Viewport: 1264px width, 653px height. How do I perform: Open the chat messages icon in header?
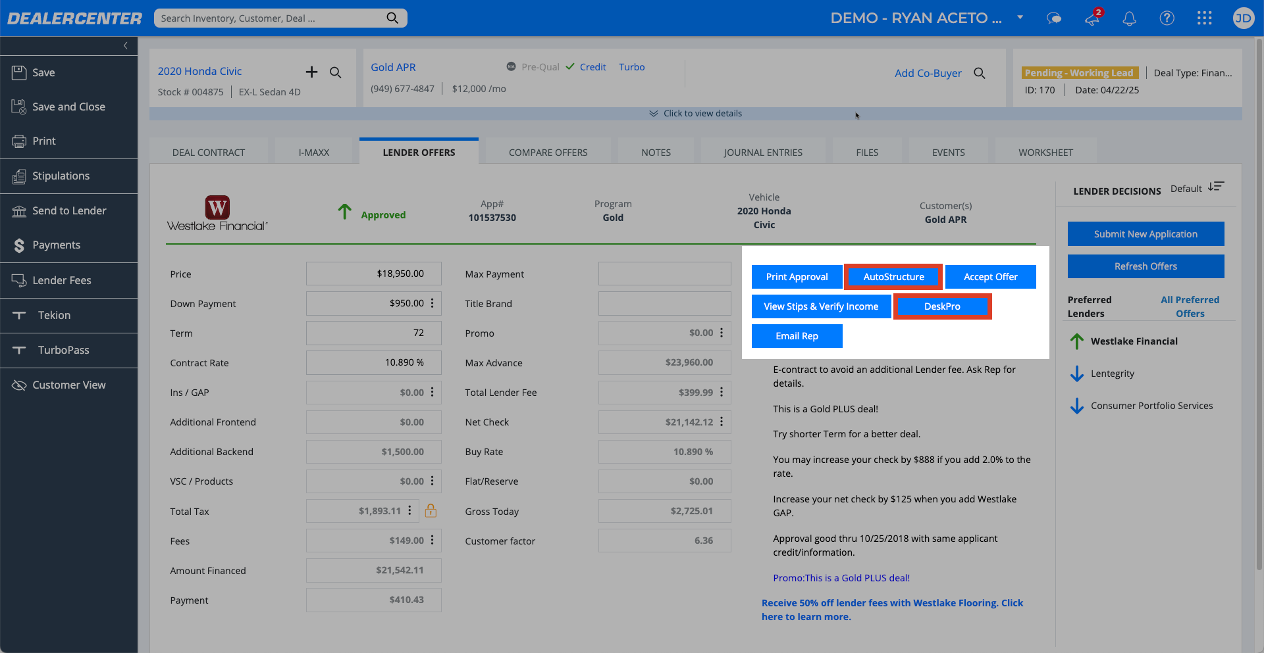[1054, 18]
